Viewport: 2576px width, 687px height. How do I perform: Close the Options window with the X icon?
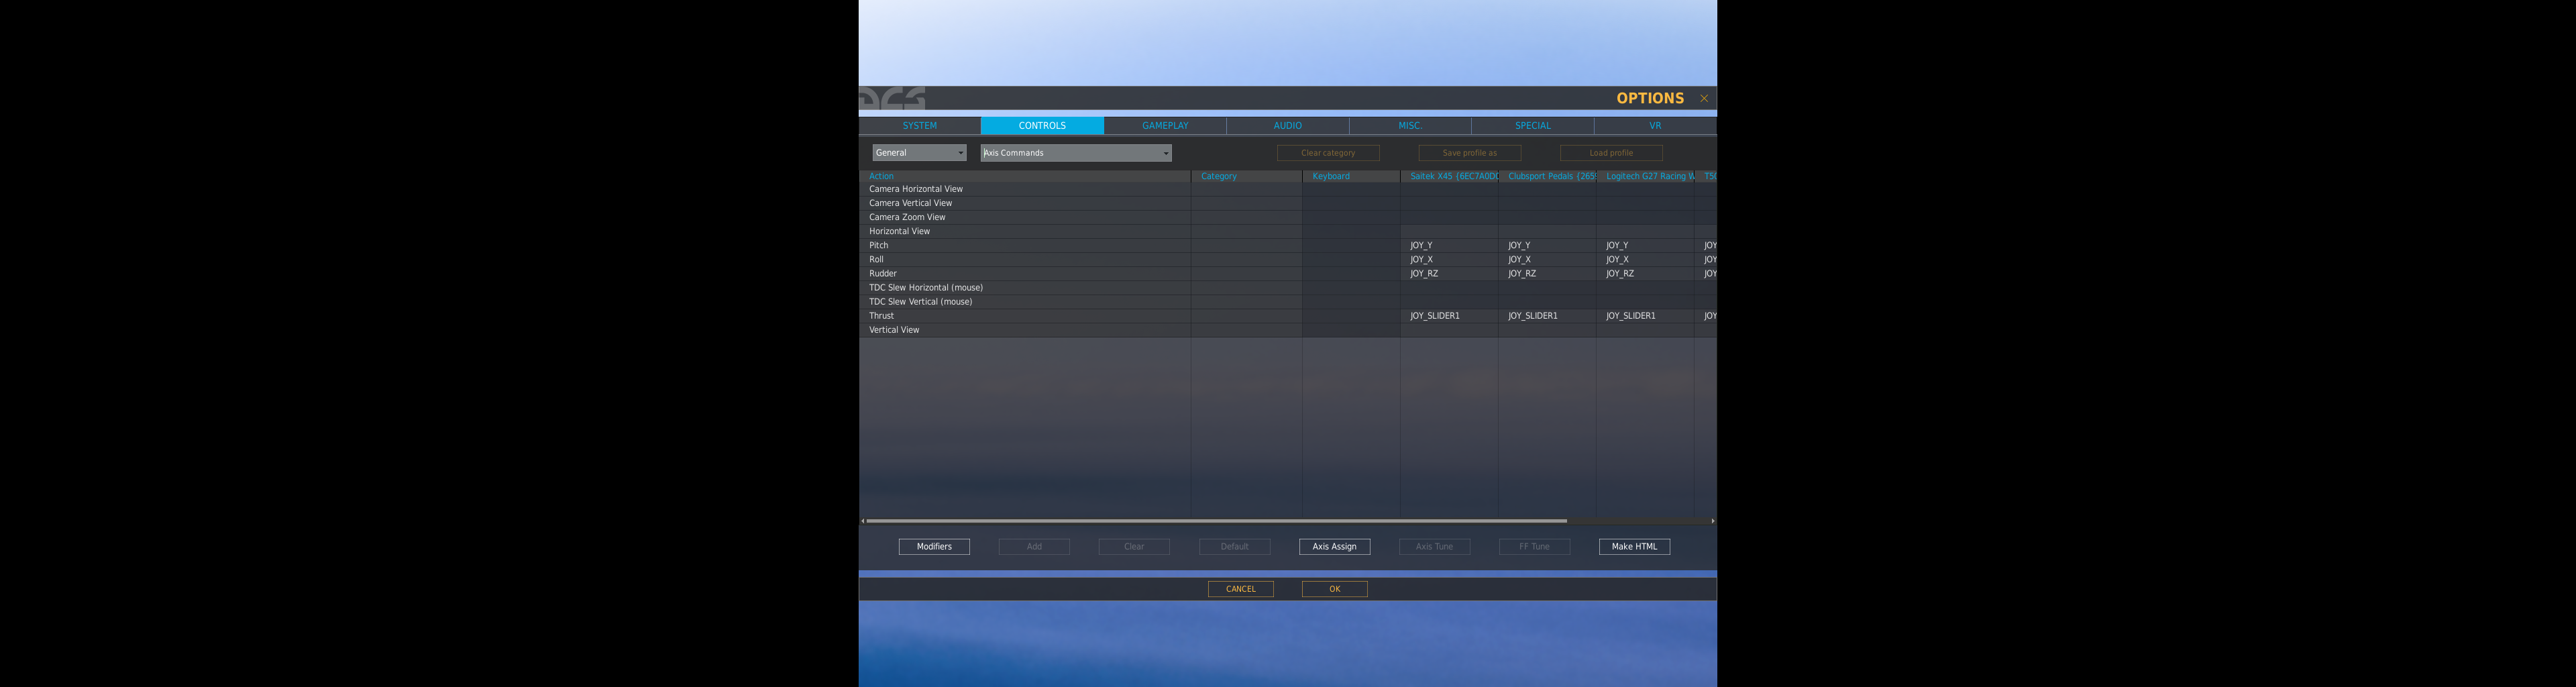point(1704,98)
